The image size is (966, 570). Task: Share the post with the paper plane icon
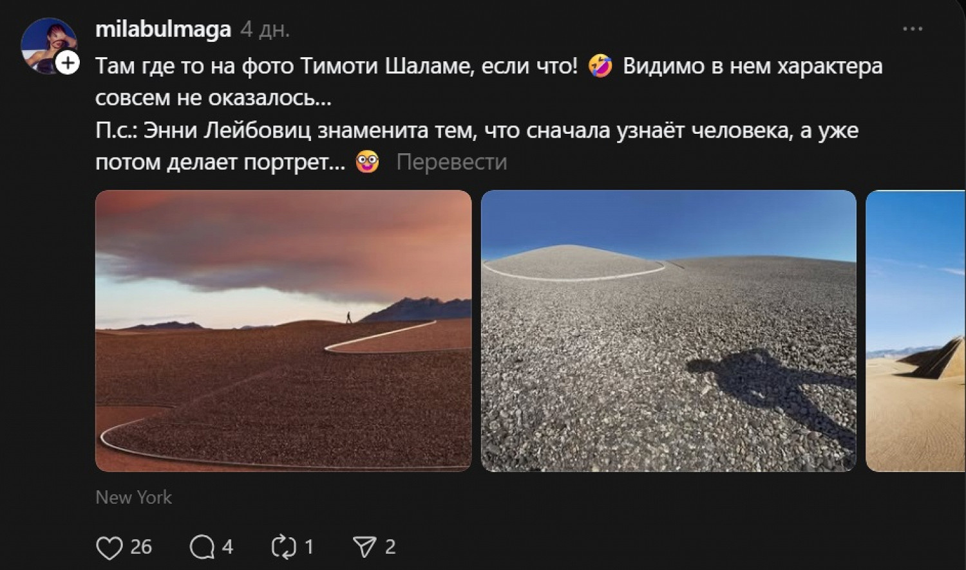365,547
